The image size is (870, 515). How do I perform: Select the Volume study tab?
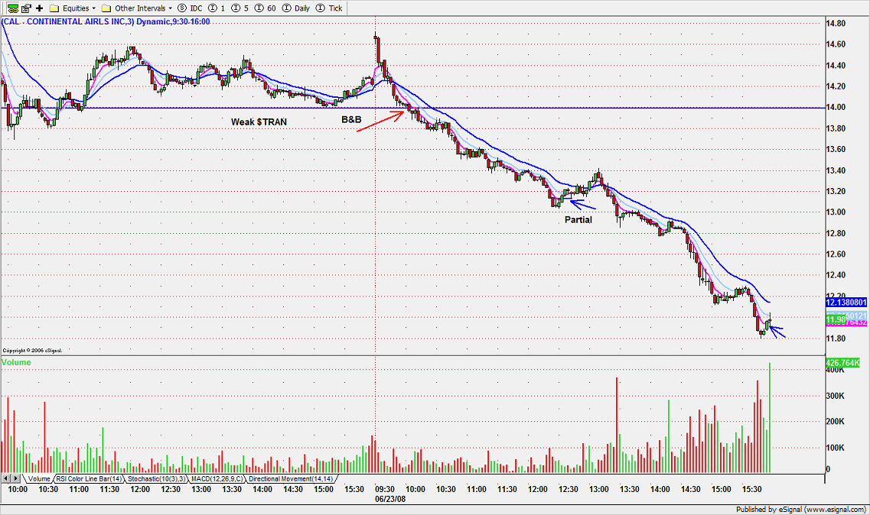coord(39,479)
